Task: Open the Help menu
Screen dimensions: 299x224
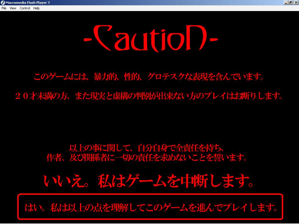Action: (x=36, y=8)
